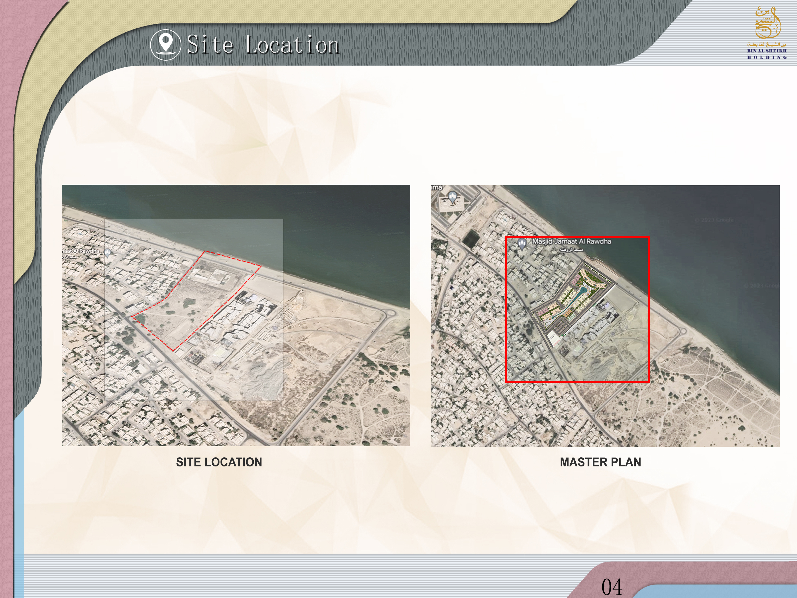Select the "SITE LOCATION" caption
The width and height of the screenshot is (797, 598).
[x=219, y=462]
